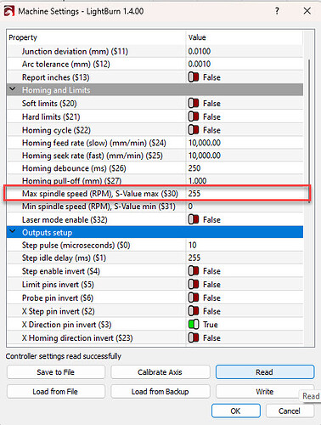Screen dimensions: 321x425
Task: Select Homing seek rate (fast) value
Action: point(205,156)
